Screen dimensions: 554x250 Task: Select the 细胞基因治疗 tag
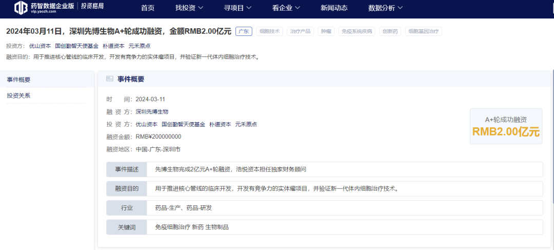(423, 31)
